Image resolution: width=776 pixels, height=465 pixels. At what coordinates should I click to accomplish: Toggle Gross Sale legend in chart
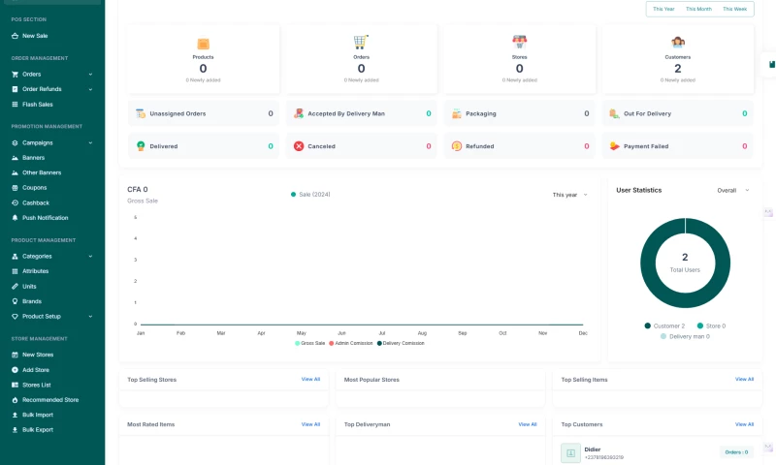coord(310,343)
